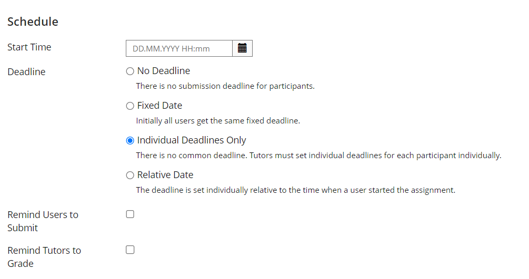Click the Remind Users to Submit label
The height and width of the screenshot is (279, 529).
[x=43, y=221]
